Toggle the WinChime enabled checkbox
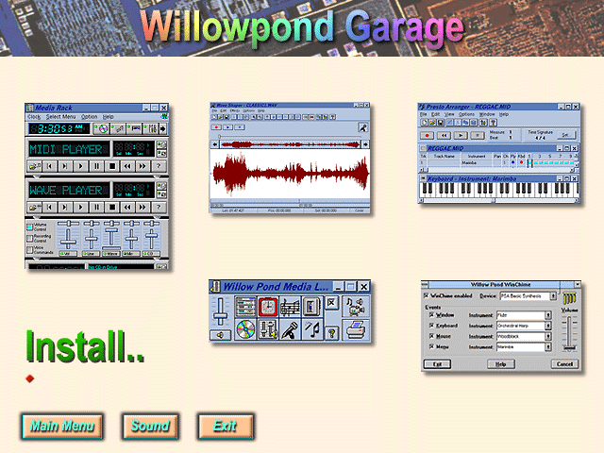Viewport: 604px width, 453px height. coord(425,294)
